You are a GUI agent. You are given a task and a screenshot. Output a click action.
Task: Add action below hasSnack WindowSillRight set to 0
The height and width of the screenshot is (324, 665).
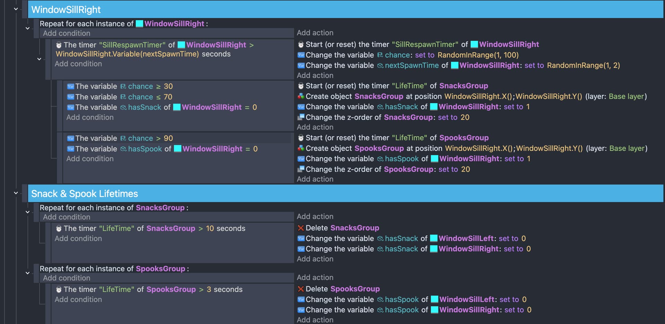[x=315, y=259]
